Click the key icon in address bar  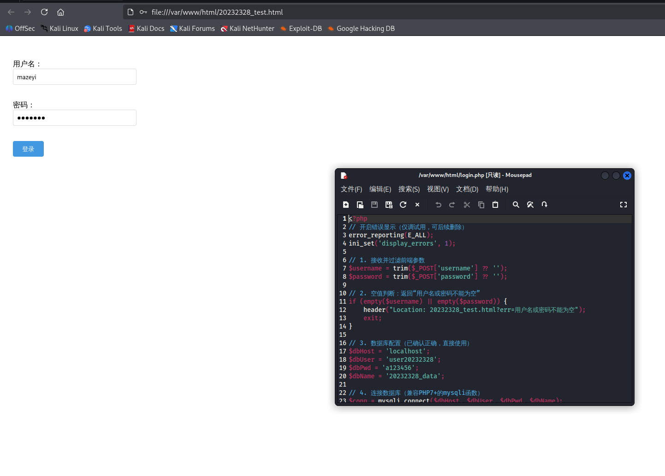pyautogui.click(x=143, y=12)
